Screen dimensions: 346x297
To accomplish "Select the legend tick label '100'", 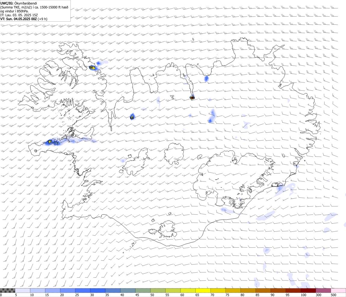I will 303,295.
